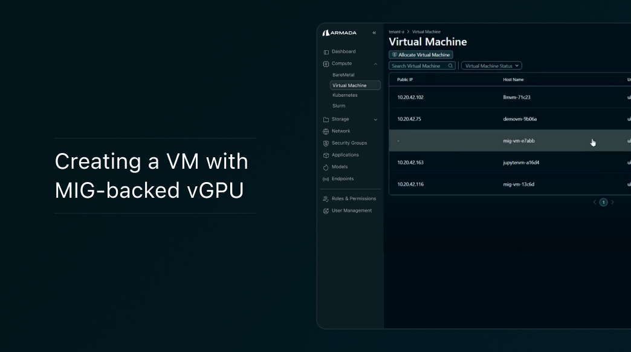Click the Models icon
Image resolution: width=631 pixels, height=352 pixels.
[326, 167]
